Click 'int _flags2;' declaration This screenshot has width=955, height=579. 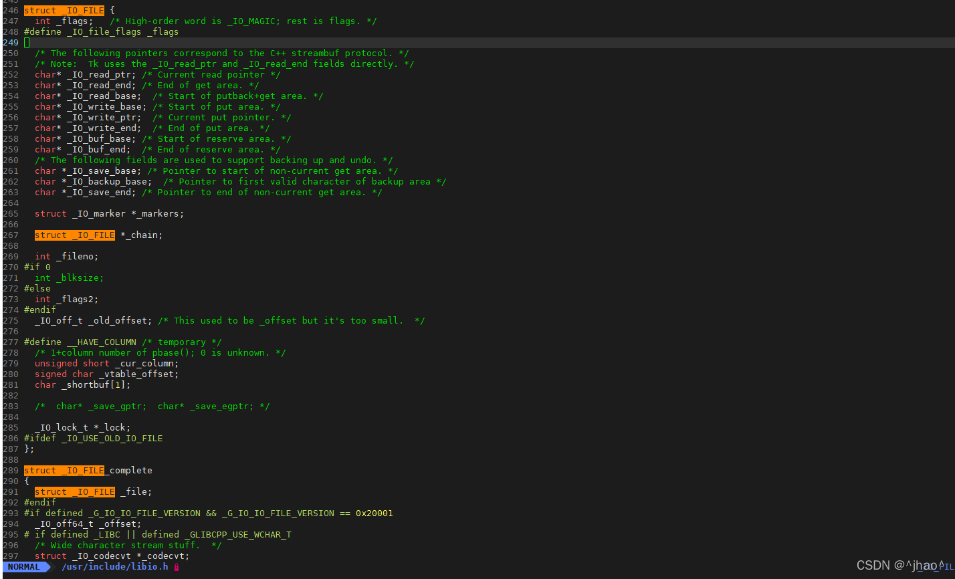click(67, 300)
